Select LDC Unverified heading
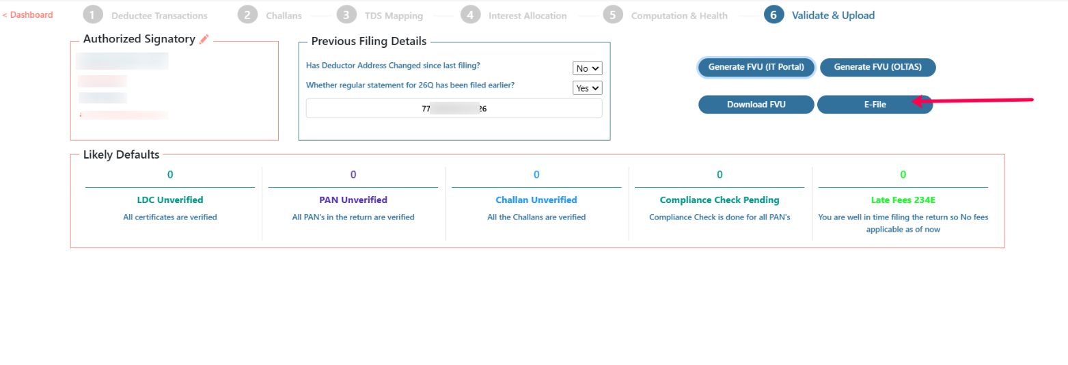1068x365 pixels. [170, 200]
